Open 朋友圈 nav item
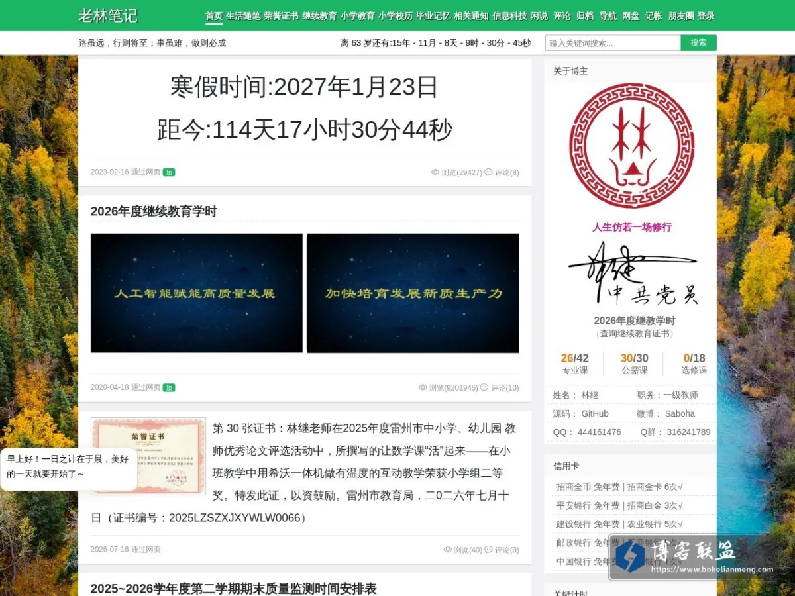The image size is (795, 596). point(681,16)
